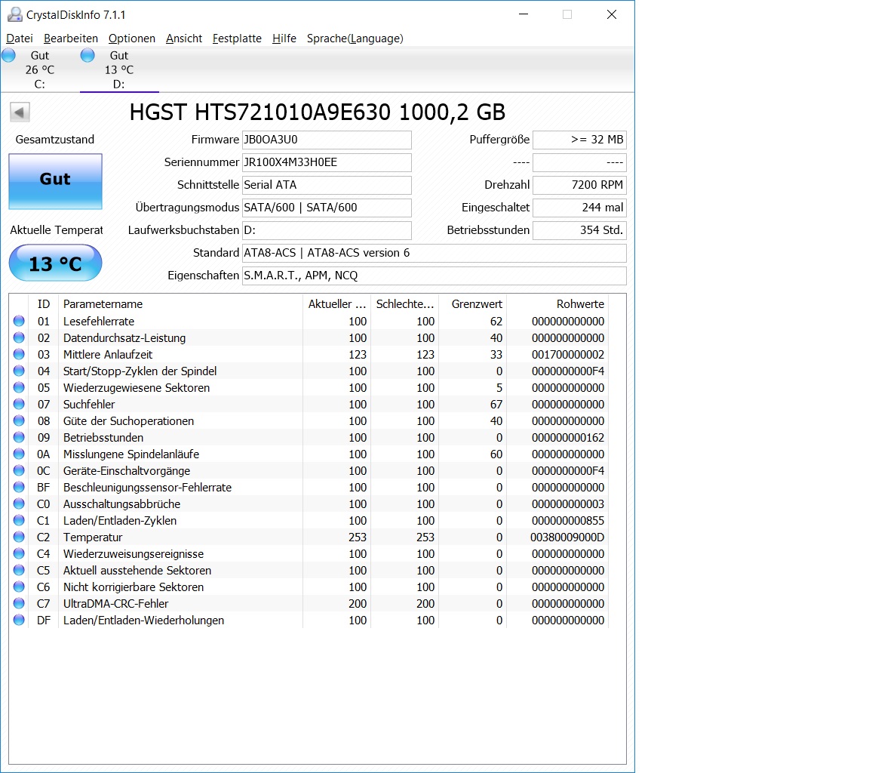The height and width of the screenshot is (773, 869).
Task: Open the Optionen menu
Action: click(132, 38)
